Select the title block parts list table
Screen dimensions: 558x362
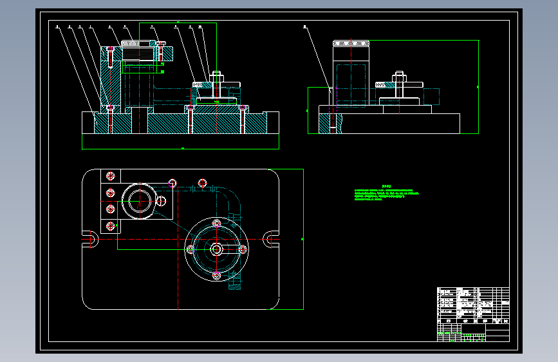pyautogui.click(x=473, y=314)
